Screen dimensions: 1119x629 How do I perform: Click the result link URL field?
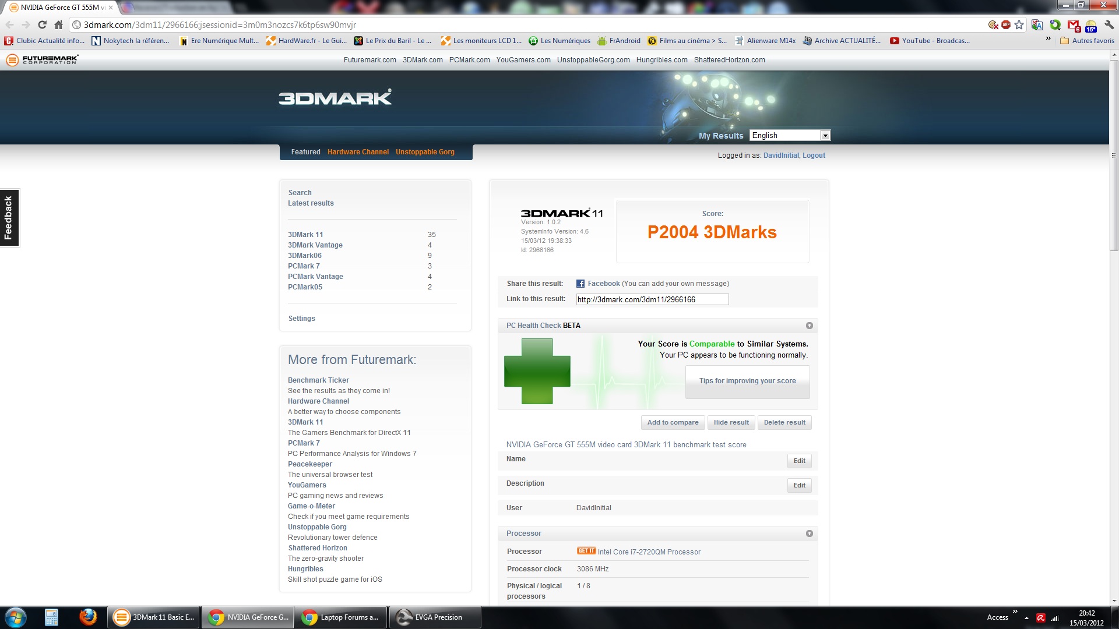tap(652, 299)
